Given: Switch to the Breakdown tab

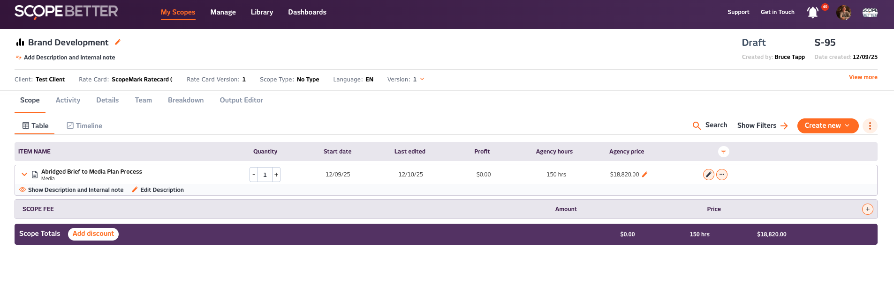Looking at the screenshot, I should 186,100.
